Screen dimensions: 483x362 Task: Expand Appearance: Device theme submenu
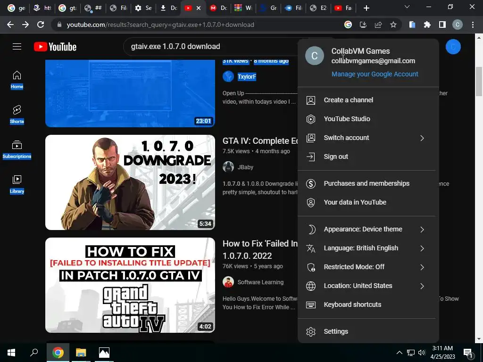point(422,230)
